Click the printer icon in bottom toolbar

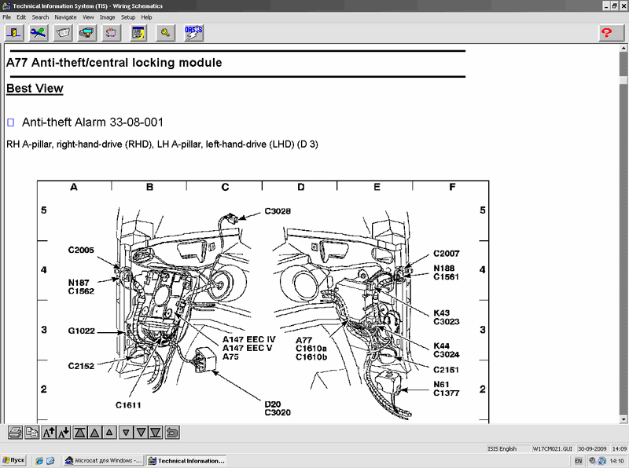coord(15,432)
